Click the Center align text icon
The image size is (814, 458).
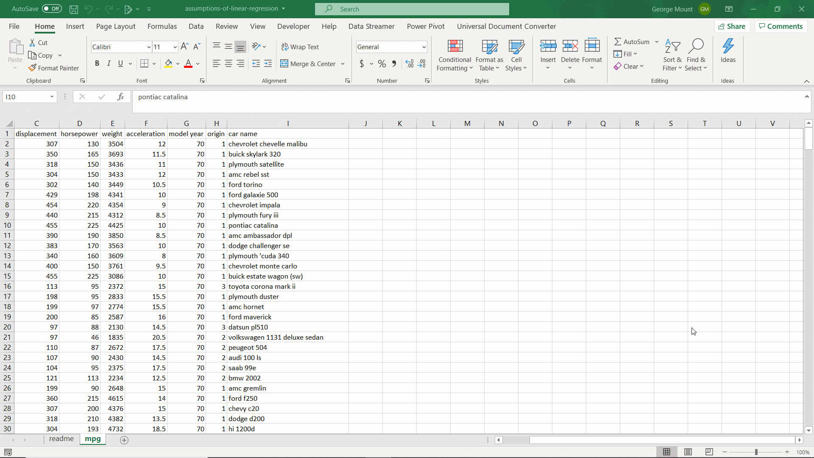(x=229, y=64)
